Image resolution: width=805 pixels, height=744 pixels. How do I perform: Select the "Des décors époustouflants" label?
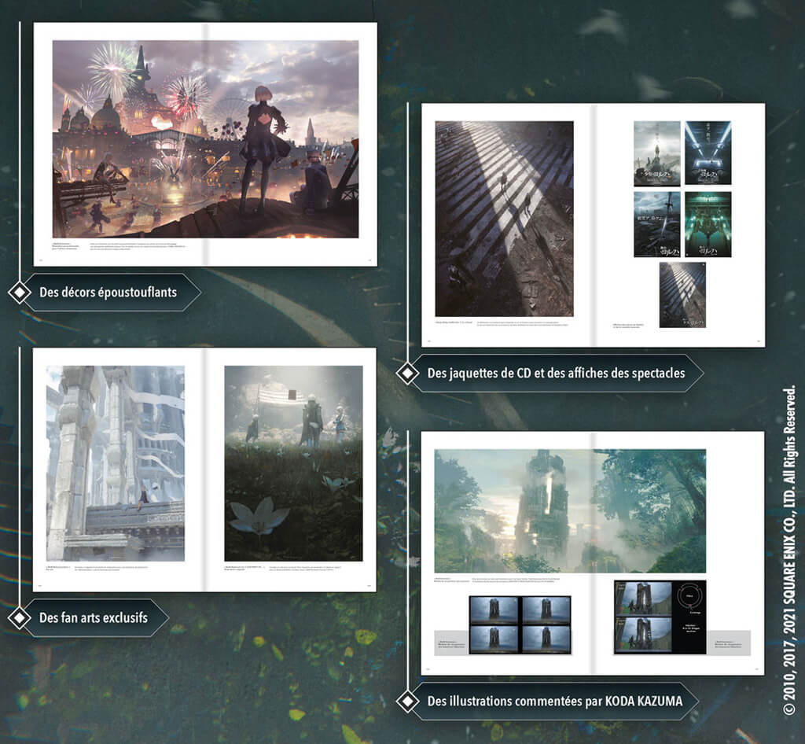click(x=108, y=293)
